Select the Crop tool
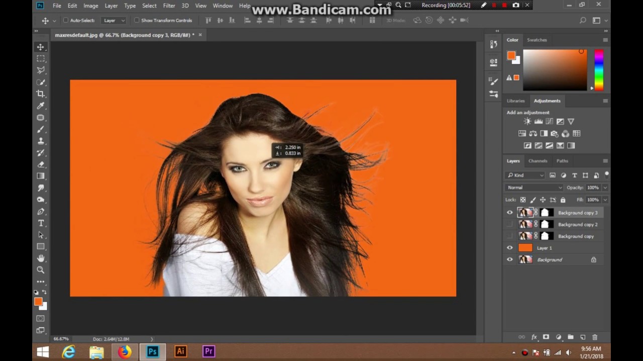This screenshot has height=361, width=643. 41,94
